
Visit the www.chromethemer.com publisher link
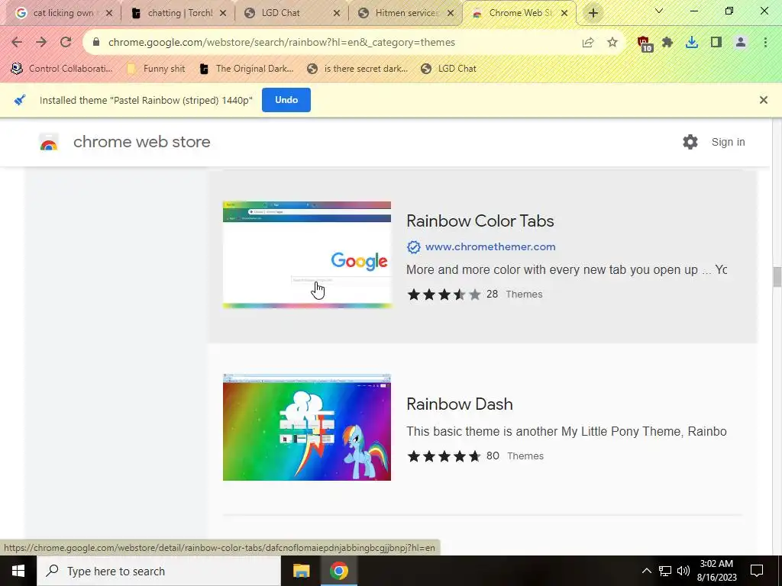pyautogui.click(x=490, y=246)
